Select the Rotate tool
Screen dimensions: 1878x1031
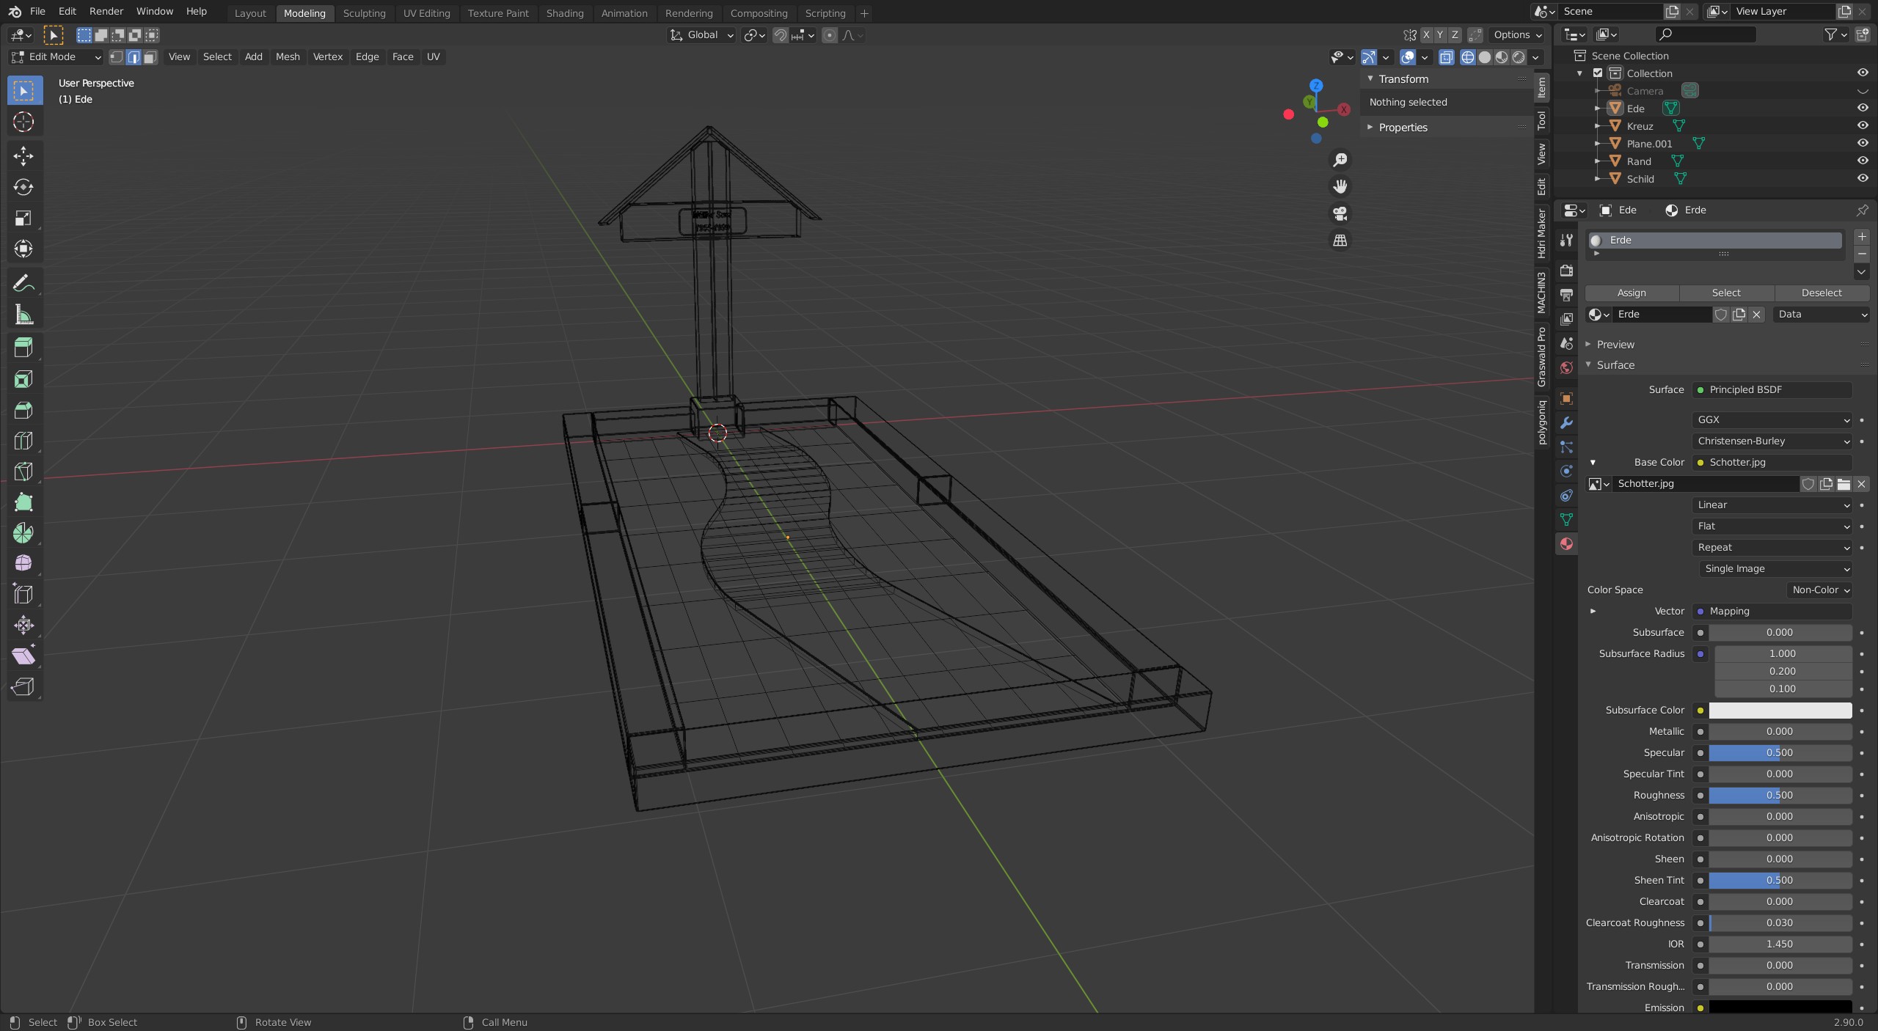click(x=23, y=187)
